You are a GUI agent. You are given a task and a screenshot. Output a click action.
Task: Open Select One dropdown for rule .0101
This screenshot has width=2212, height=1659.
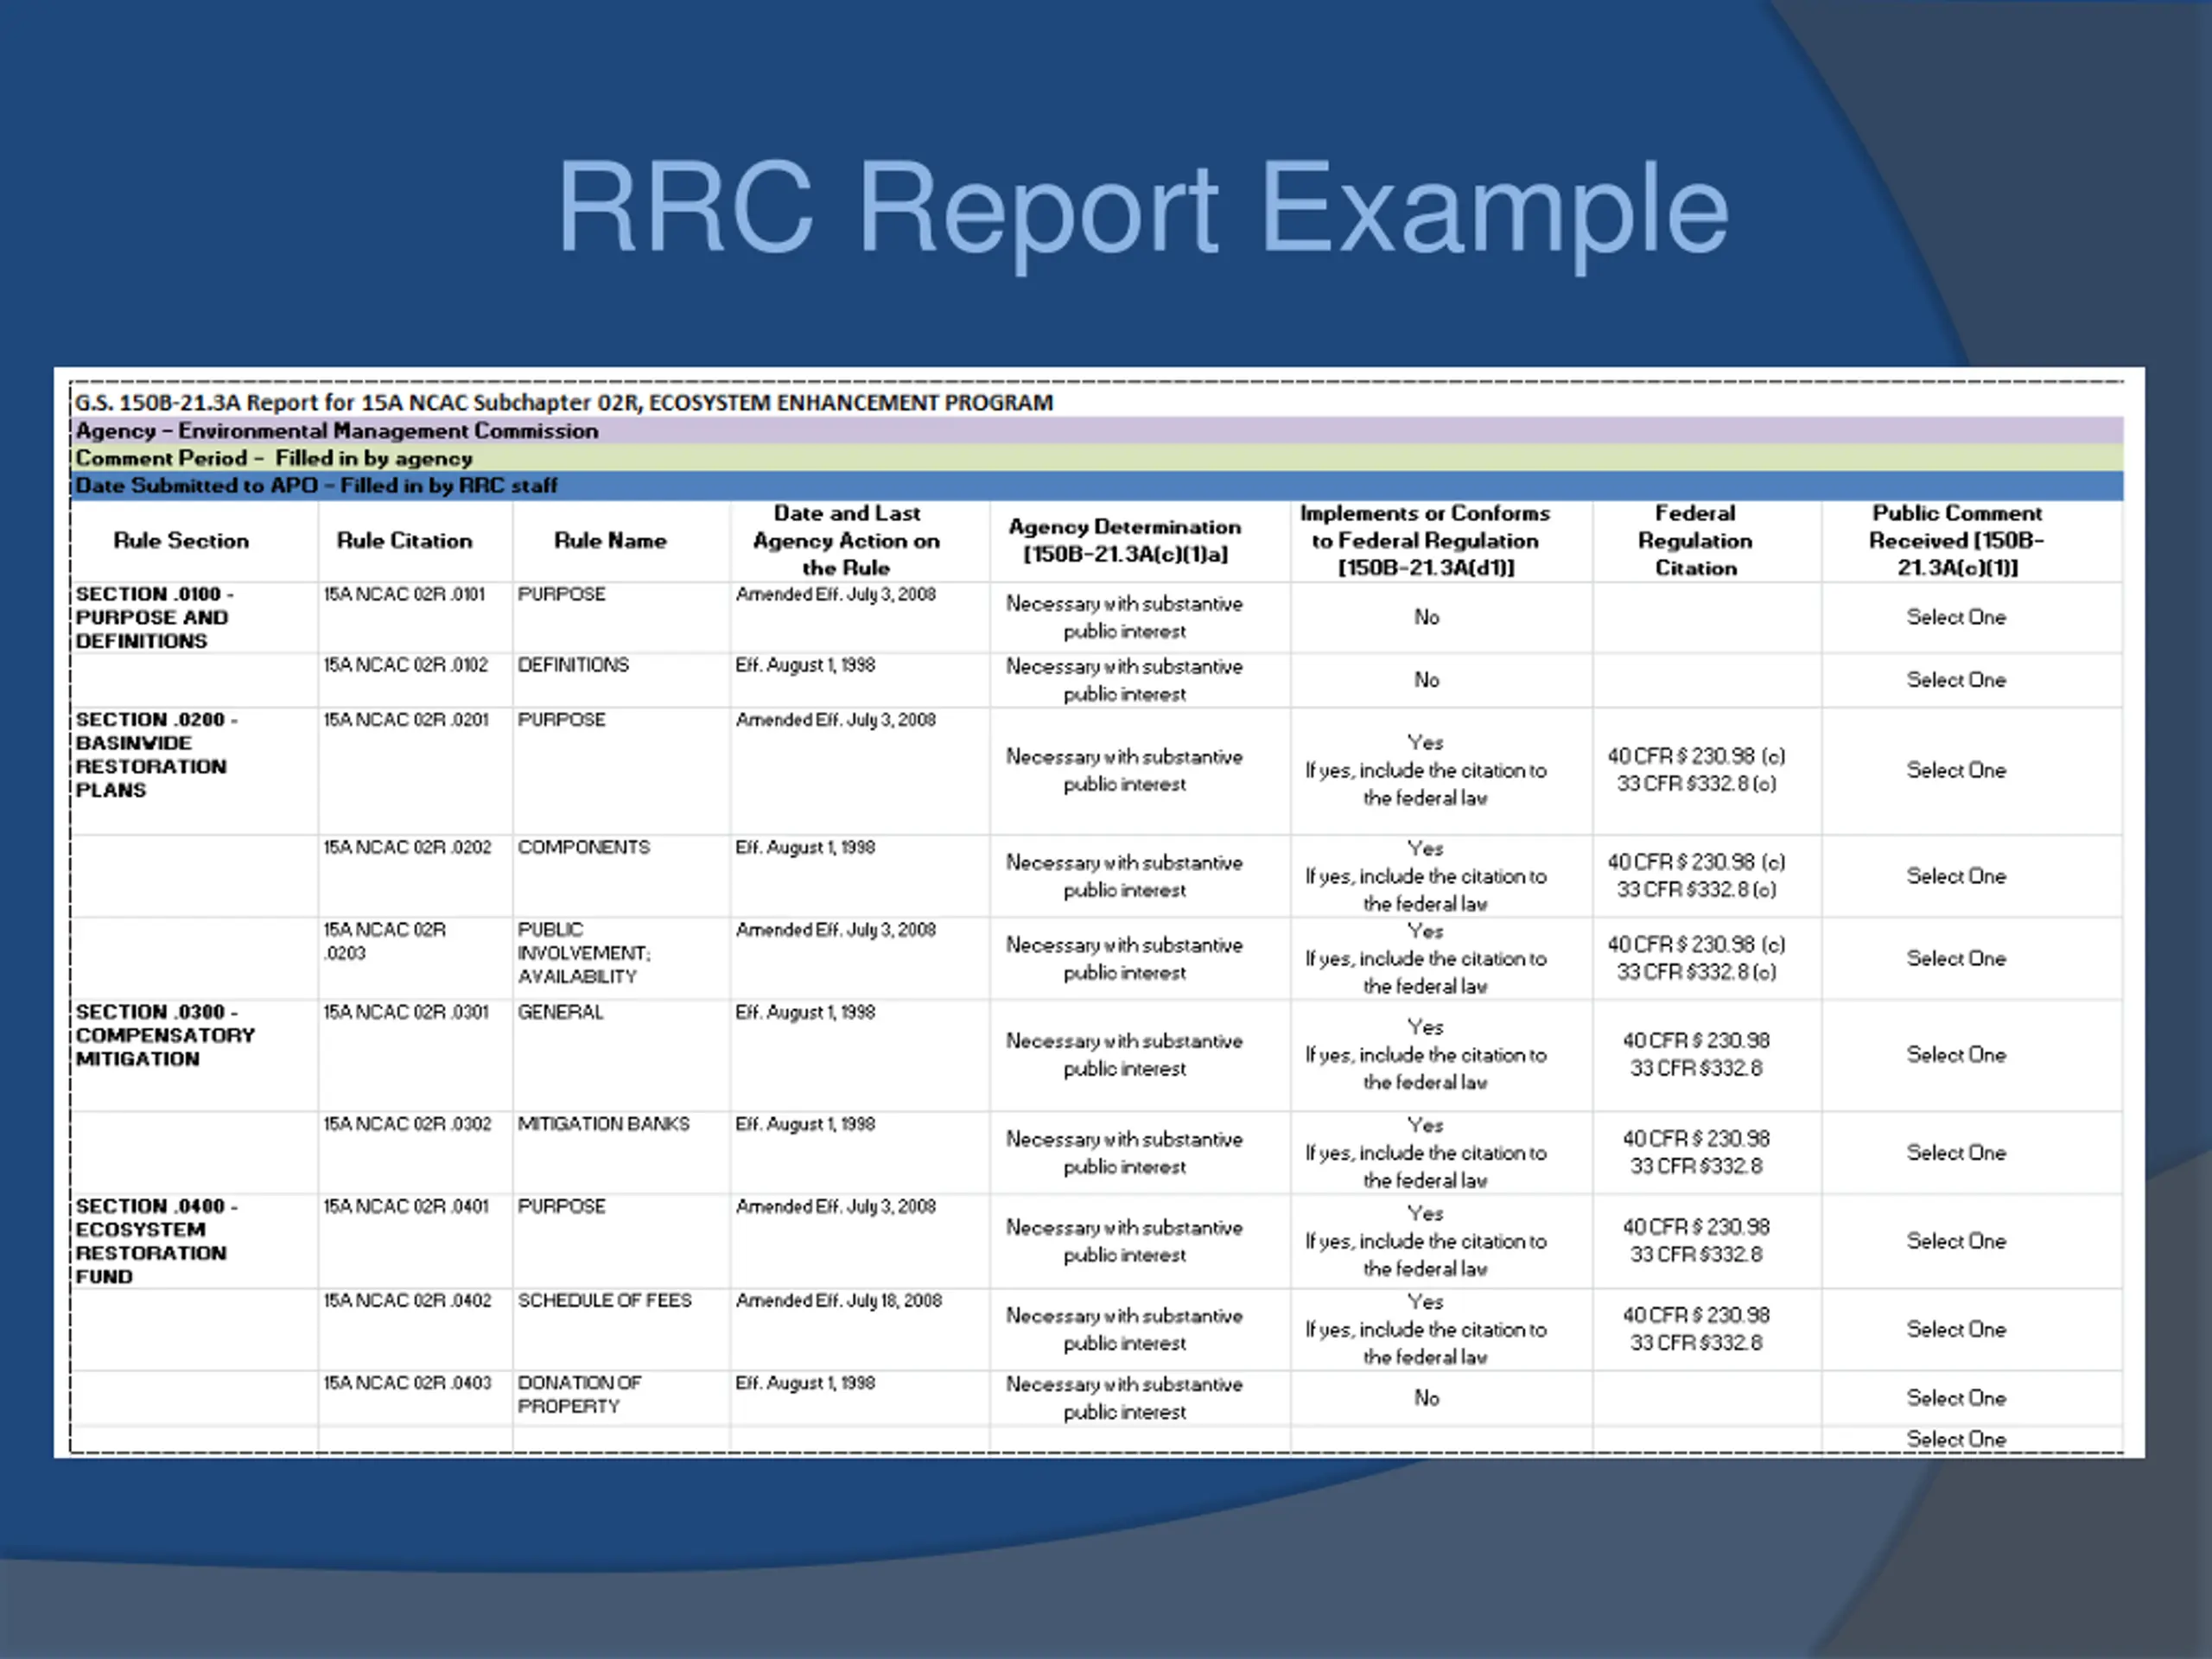(x=1955, y=617)
